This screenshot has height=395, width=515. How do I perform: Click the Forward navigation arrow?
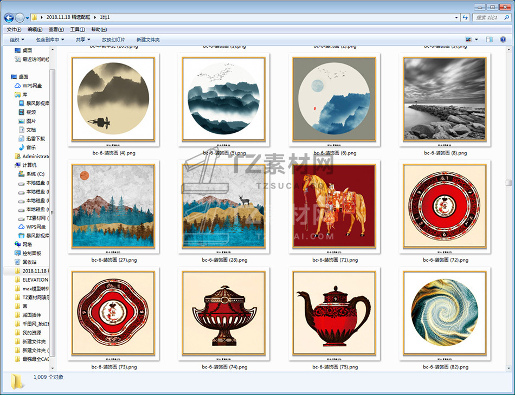20,18
